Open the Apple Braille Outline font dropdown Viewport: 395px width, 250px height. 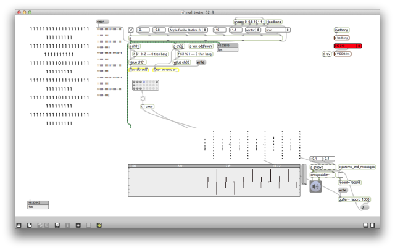click(x=188, y=30)
